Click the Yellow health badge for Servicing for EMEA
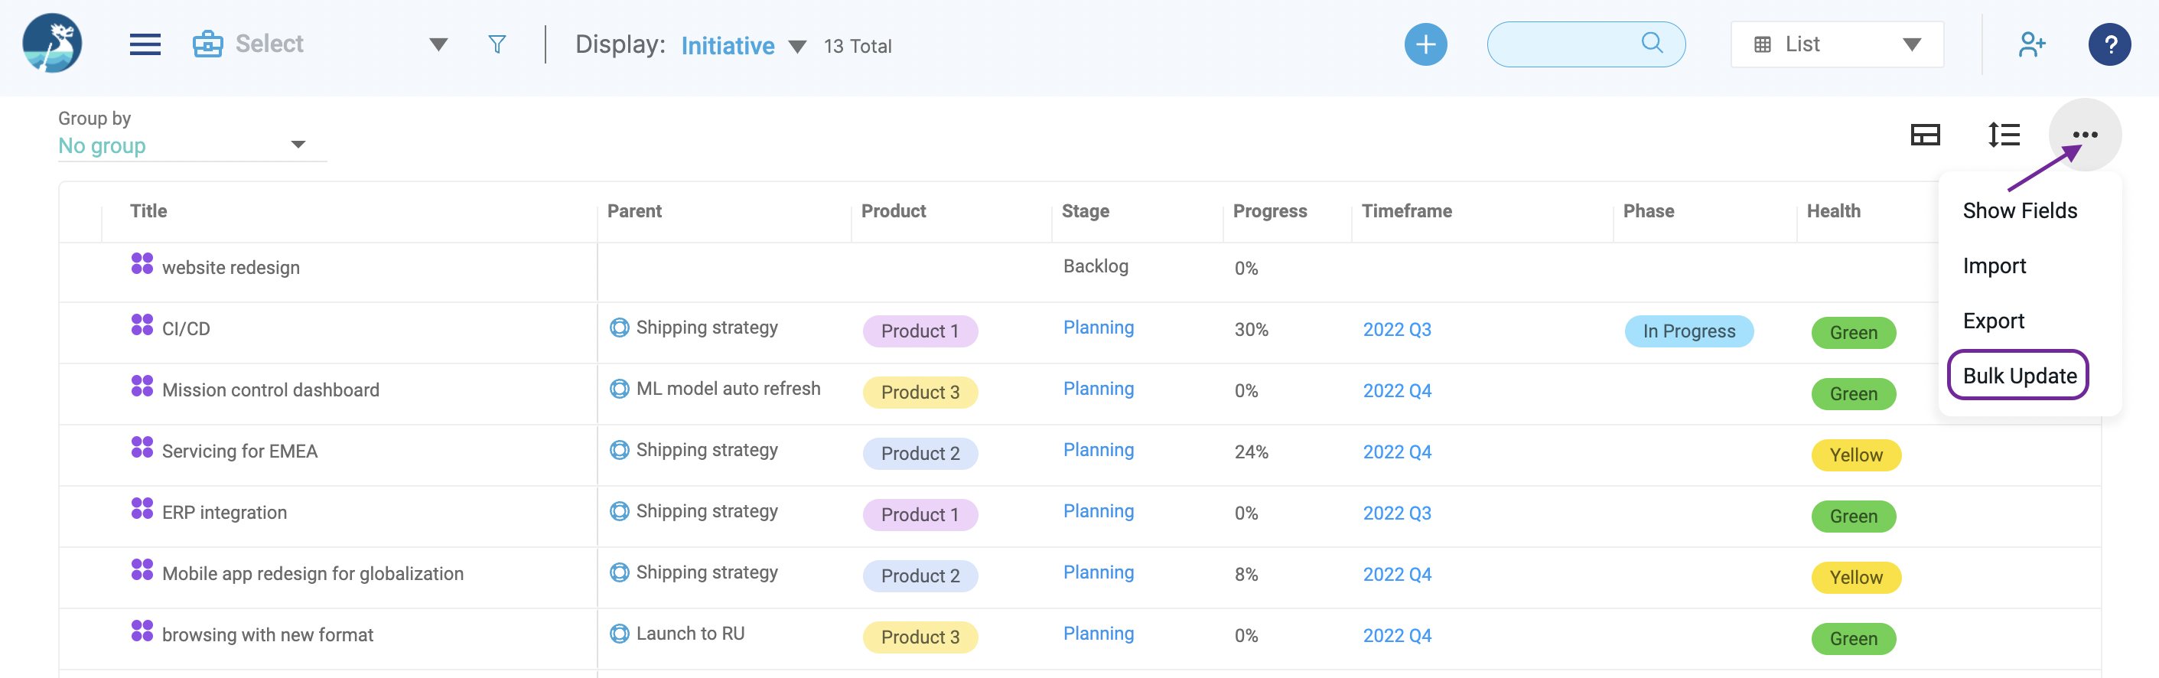 [x=1855, y=455]
